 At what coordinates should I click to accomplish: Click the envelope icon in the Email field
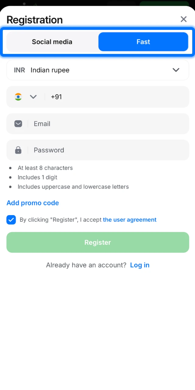pyautogui.click(x=18, y=124)
